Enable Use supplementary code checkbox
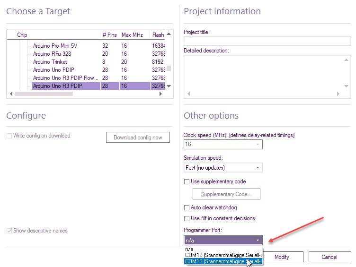Screen dimensions: 356x267 187,181
